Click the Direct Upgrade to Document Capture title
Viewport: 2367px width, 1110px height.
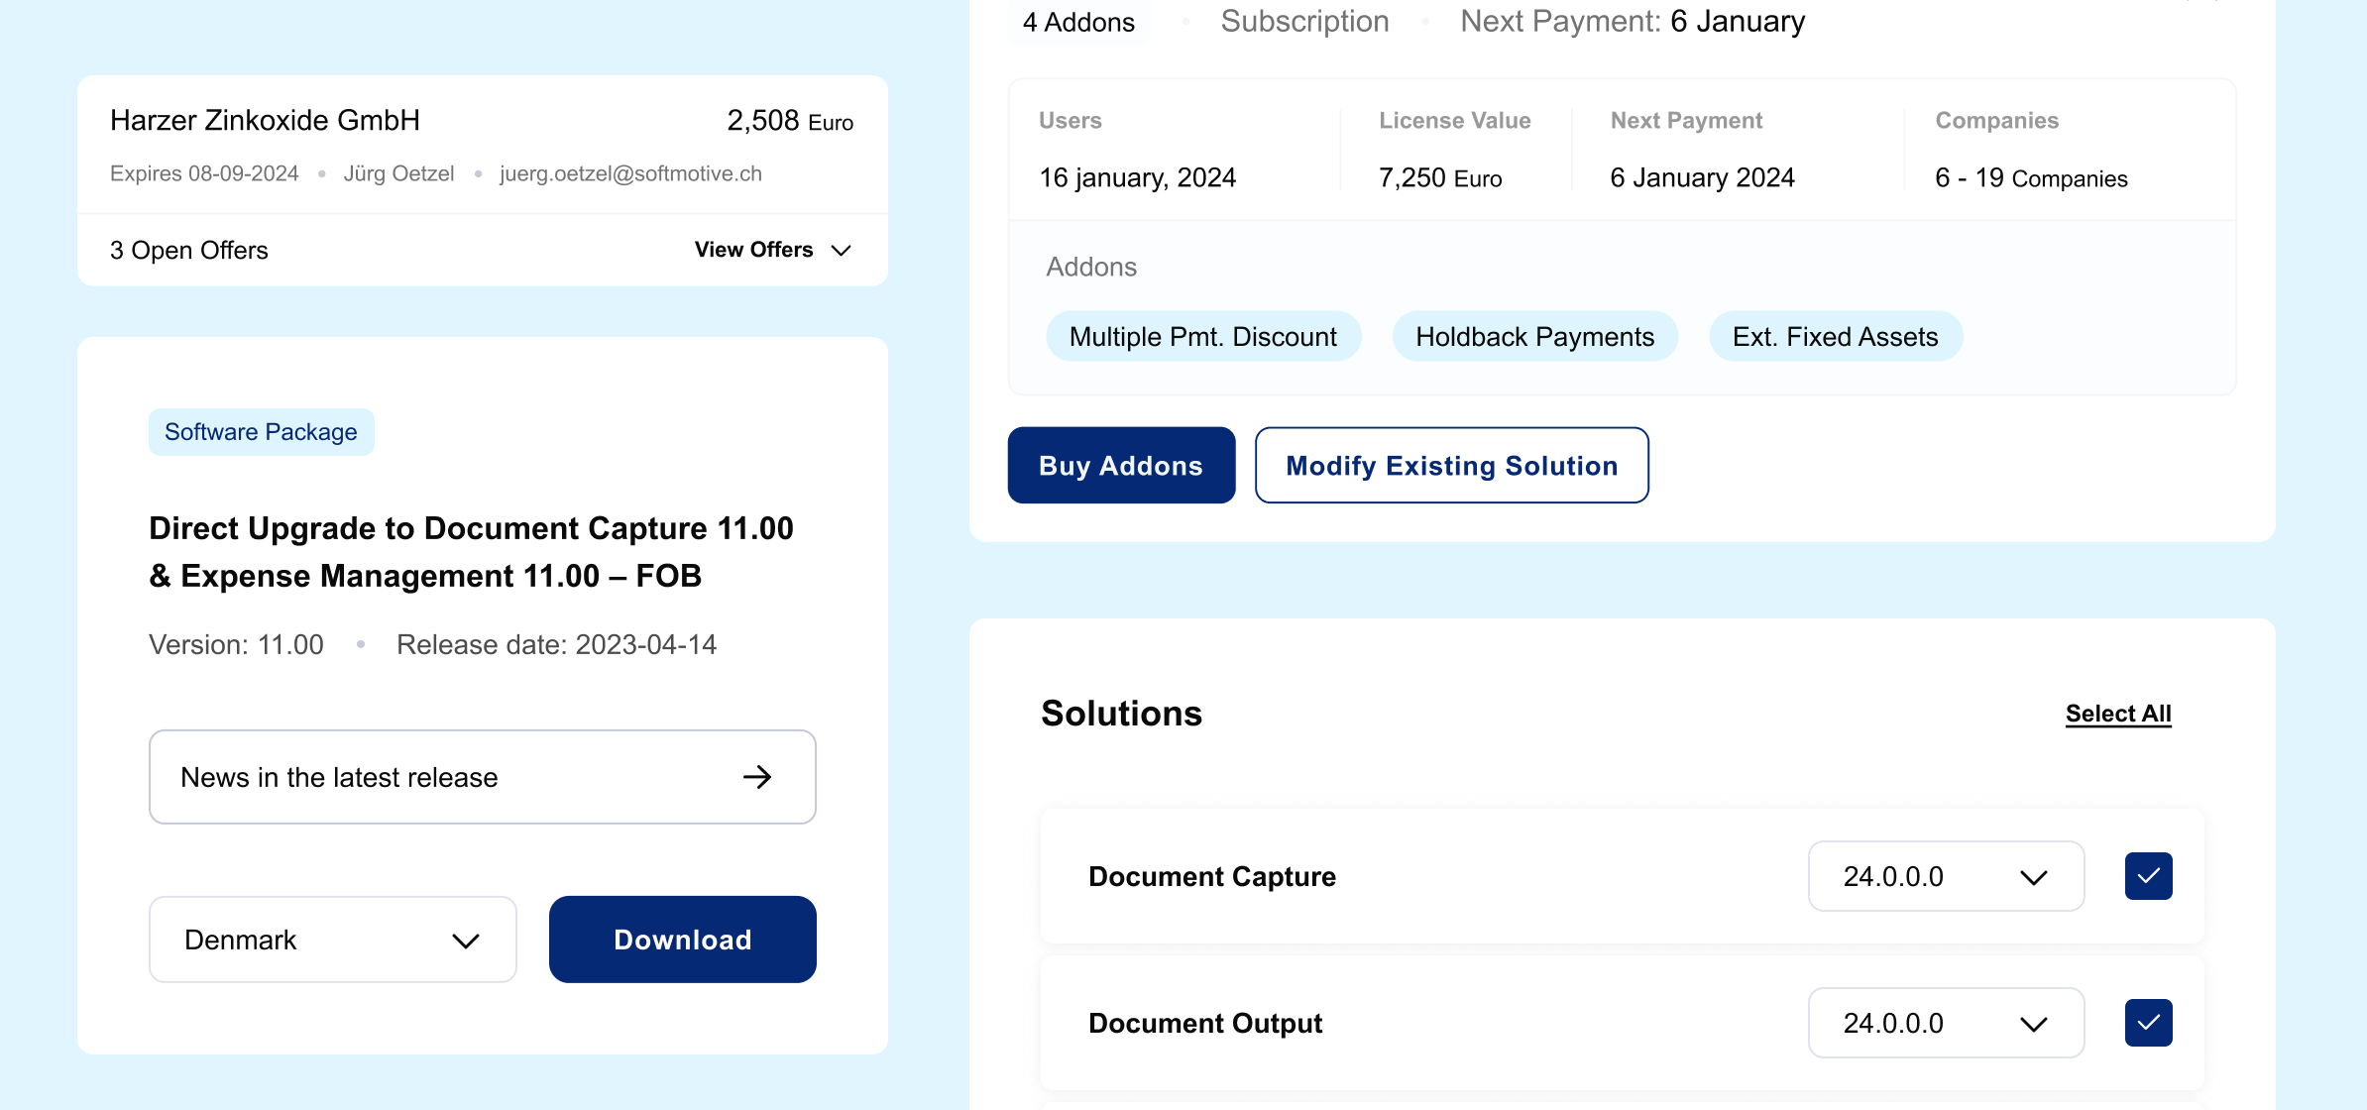pyautogui.click(x=471, y=552)
